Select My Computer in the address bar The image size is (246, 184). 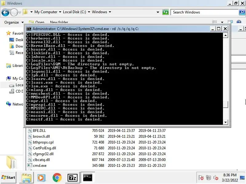(x=46, y=12)
